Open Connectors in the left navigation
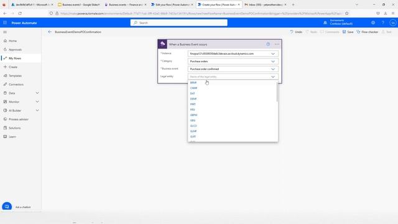The image size is (398, 224). coord(16,85)
